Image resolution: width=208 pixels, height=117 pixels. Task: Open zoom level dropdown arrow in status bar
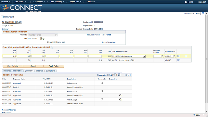[204, 115]
